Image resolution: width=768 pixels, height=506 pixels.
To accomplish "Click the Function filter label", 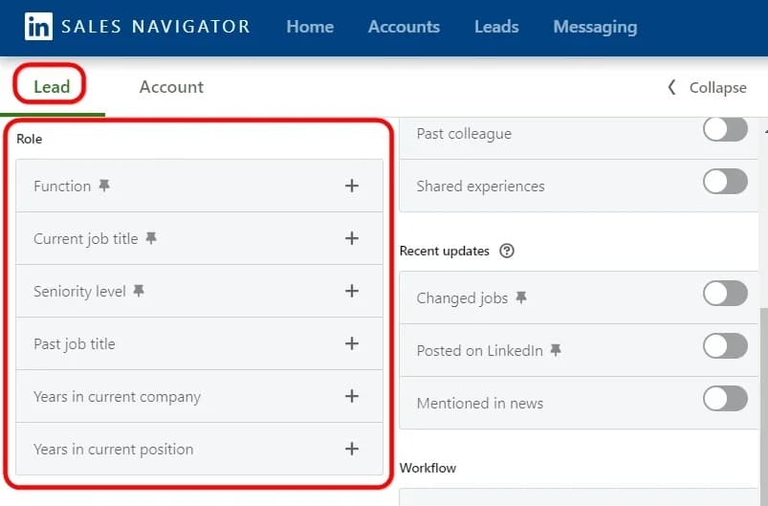I will pos(62,187).
